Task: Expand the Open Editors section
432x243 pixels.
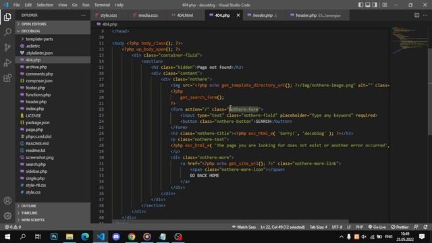Action: tap(53, 24)
